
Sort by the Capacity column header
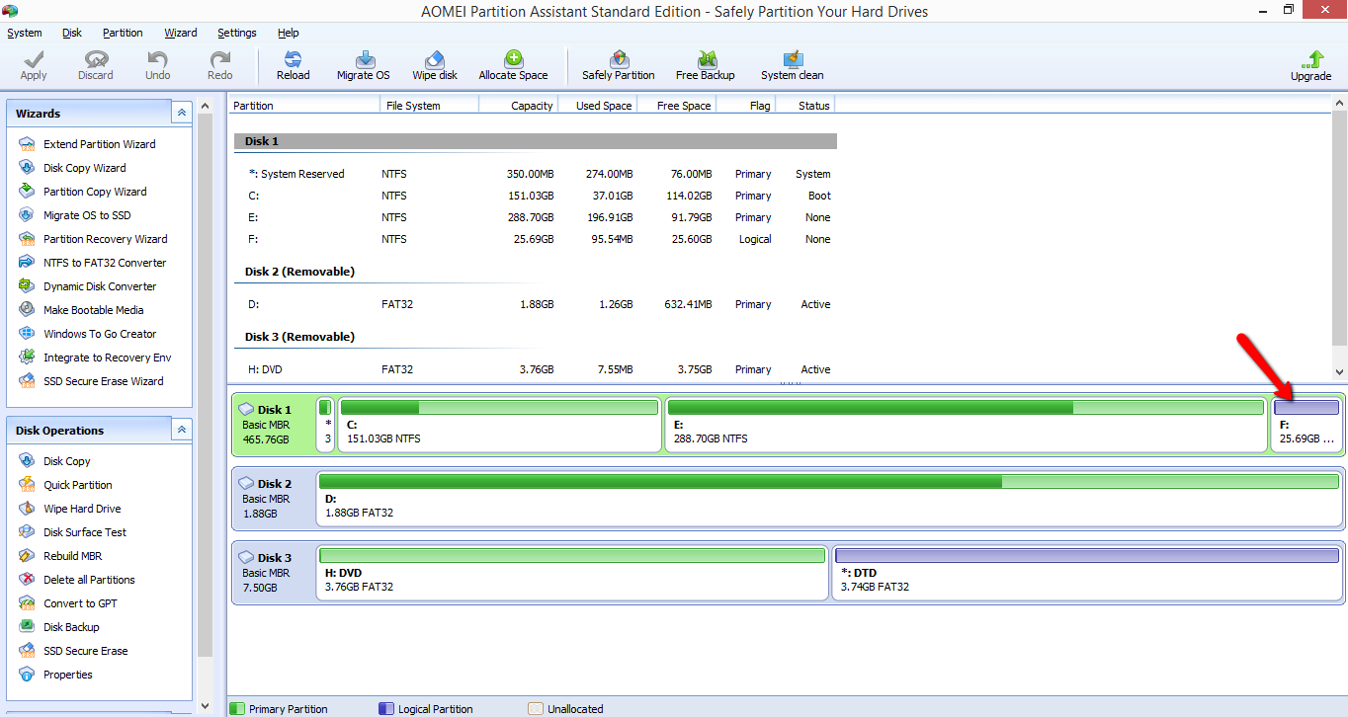coord(519,106)
